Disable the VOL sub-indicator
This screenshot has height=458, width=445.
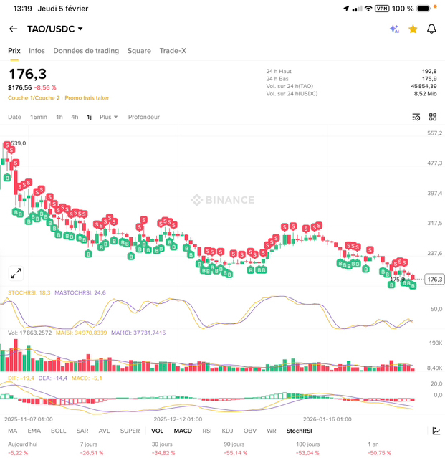tap(157, 431)
